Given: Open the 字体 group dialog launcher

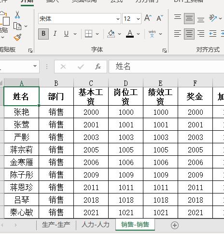Looking at the screenshot, I should point(165,51).
